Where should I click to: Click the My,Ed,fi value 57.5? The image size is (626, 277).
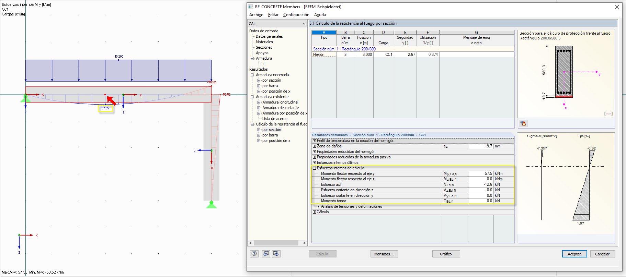coord(481,173)
